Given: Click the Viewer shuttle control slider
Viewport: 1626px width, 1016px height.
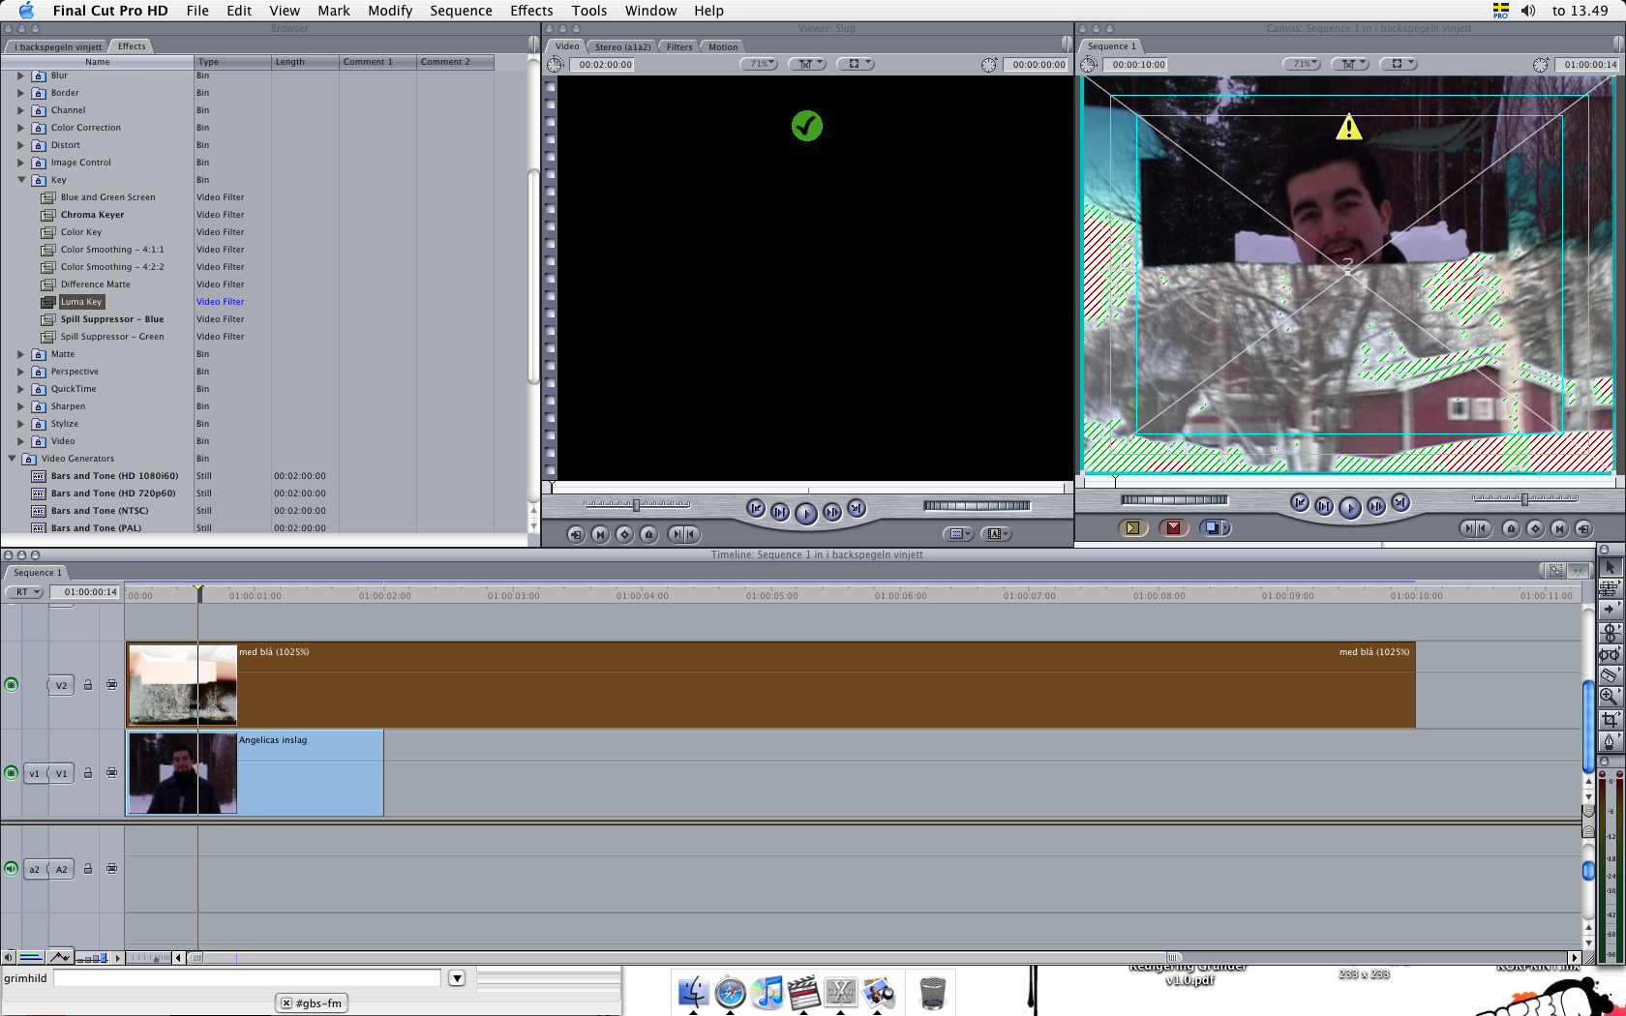Looking at the screenshot, I should tap(636, 504).
